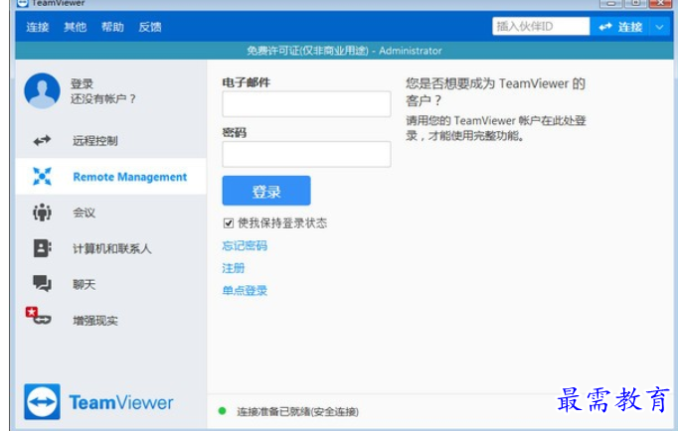Click the free license banner text

(x=344, y=51)
